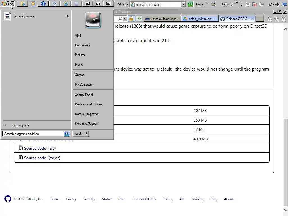This screenshot has height=216, width=288.
Task: Expand the Links toolbar chevron
Action: coord(206,3)
